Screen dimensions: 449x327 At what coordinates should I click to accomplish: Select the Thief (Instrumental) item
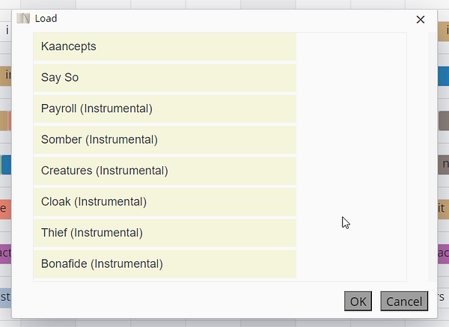(x=165, y=233)
